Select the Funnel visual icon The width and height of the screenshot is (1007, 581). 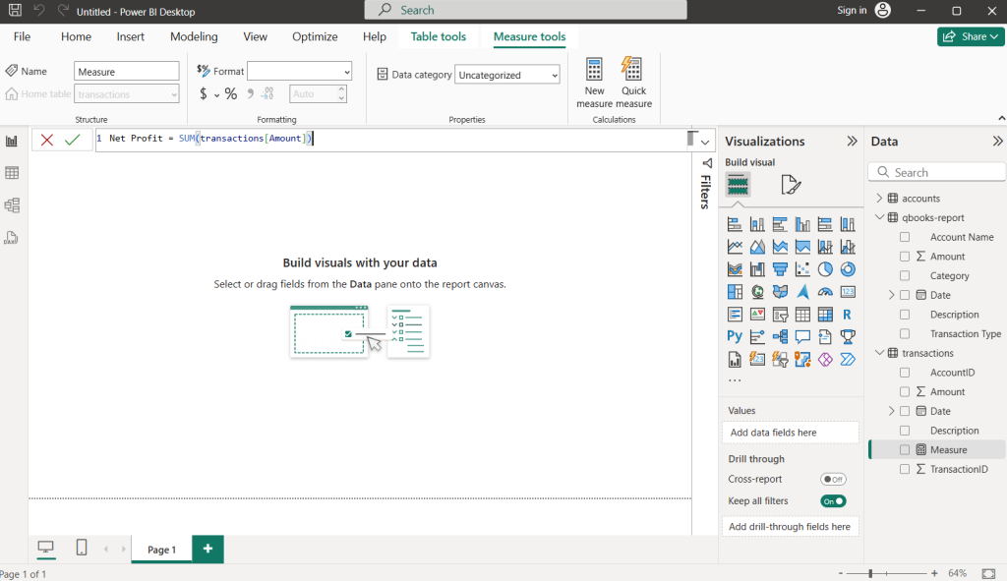(x=780, y=269)
